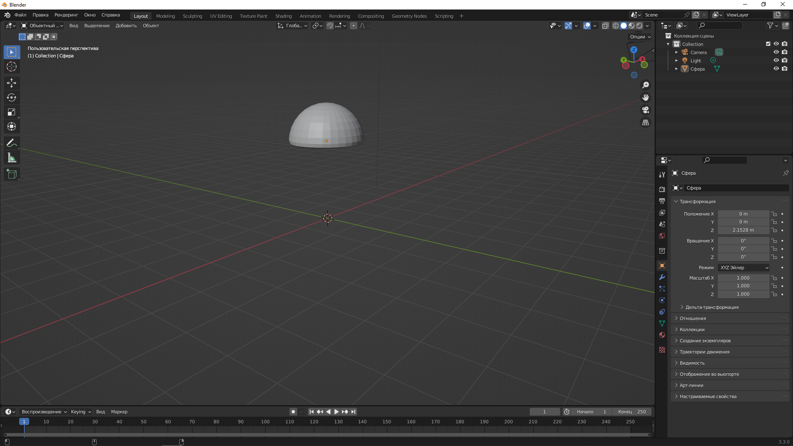
Task: Open the Modifiers wrench tab
Action: pos(662,277)
